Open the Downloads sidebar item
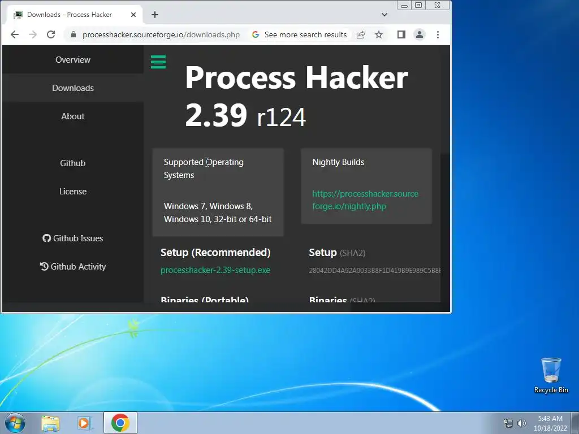The height and width of the screenshot is (434, 579). tap(73, 88)
